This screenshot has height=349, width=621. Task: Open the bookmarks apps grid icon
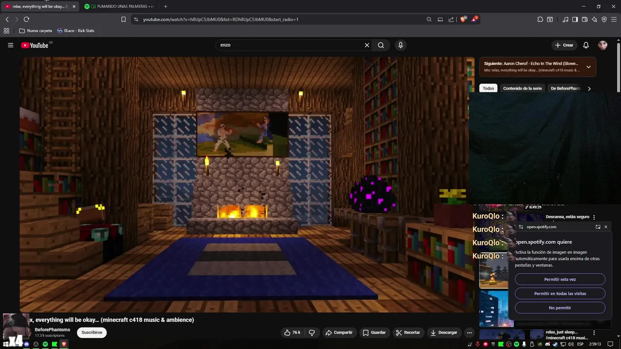[x=6, y=31]
